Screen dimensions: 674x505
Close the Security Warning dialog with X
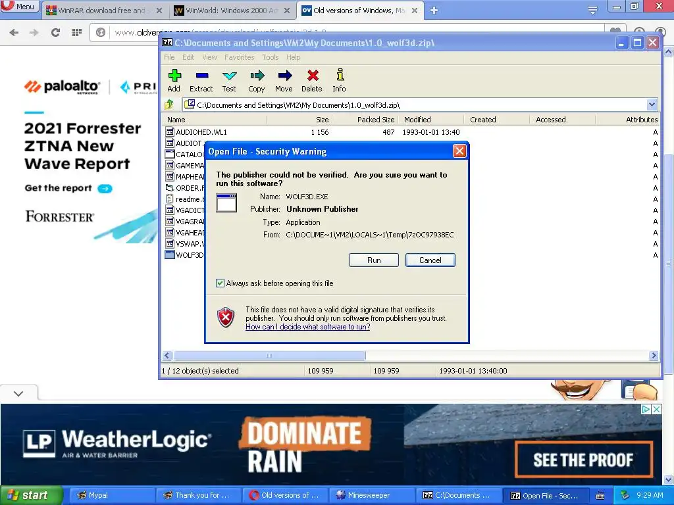(x=459, y=151)
